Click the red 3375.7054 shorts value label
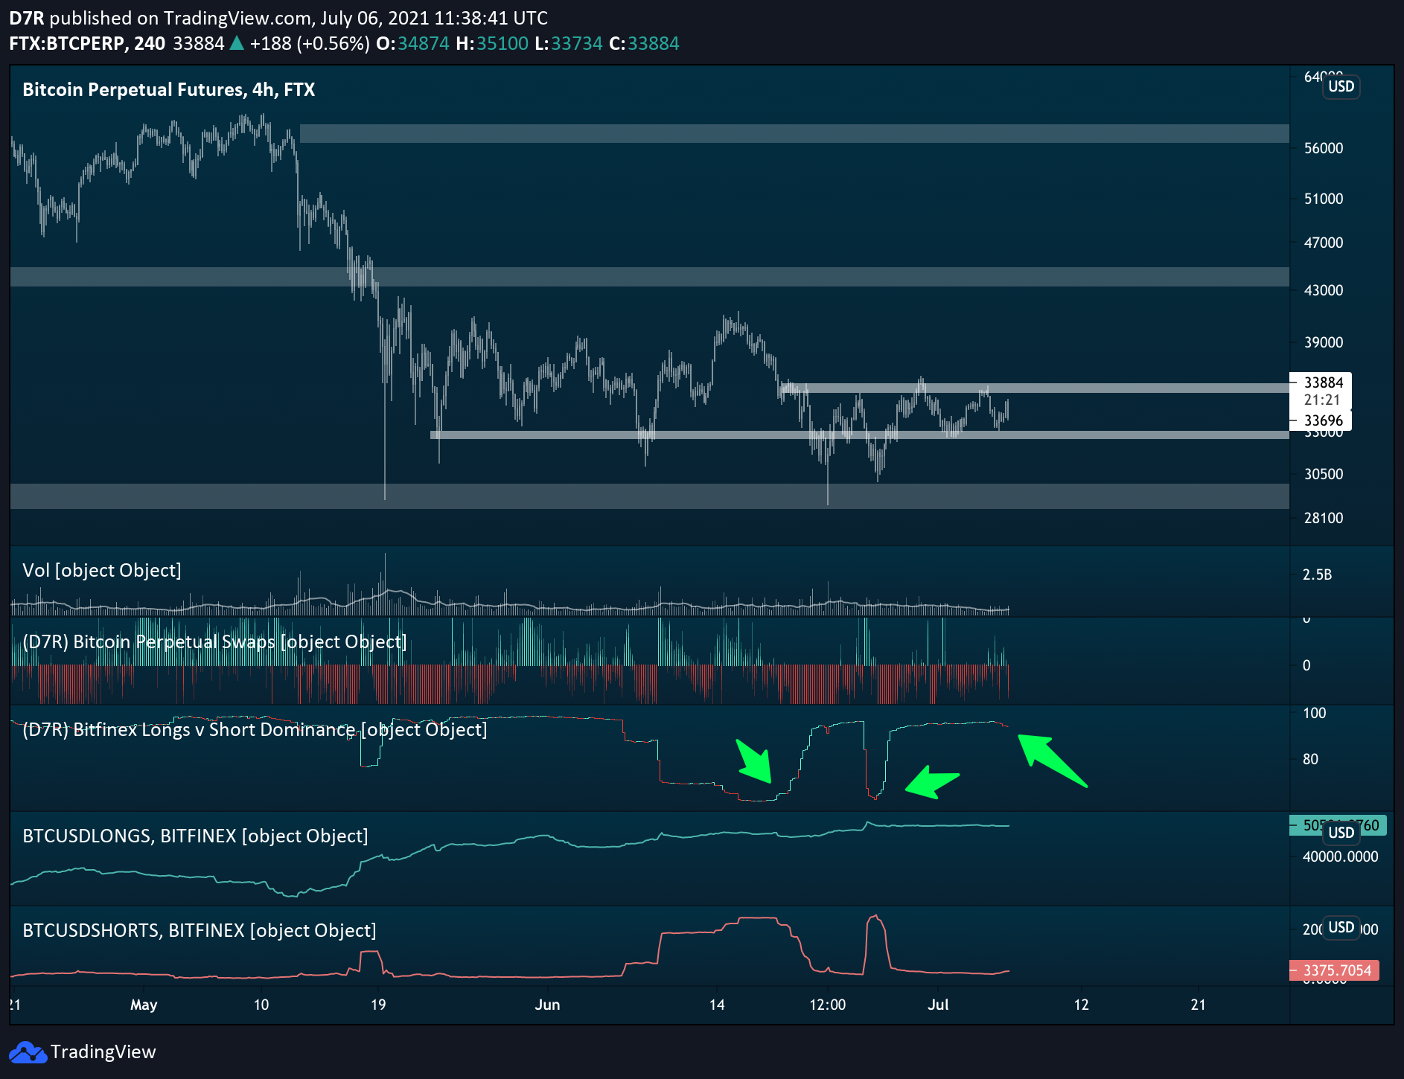This screenshot has width=1404, height=1079. tap(1334, 970)
